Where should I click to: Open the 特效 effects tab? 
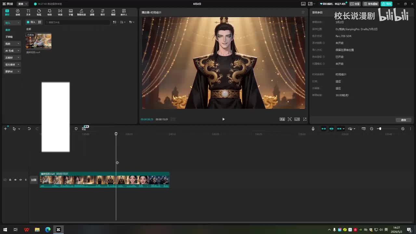coord(49,12)
